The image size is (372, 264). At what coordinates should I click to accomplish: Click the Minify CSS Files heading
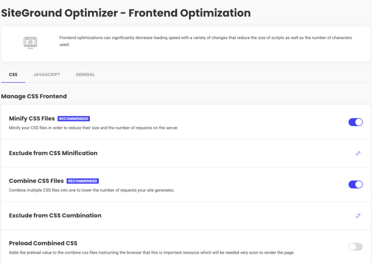coord(32,118)
